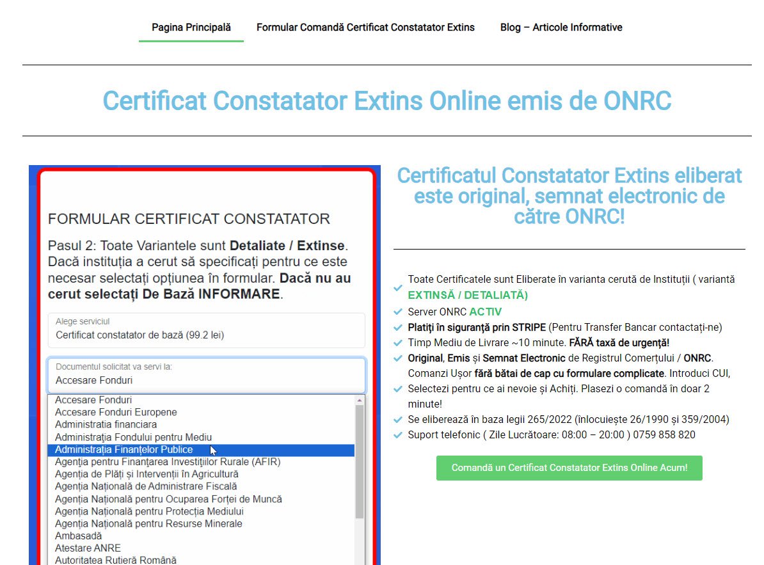Choose Agenția Națională pentru Ocuparea Forței de Muncă

point(201,498)
